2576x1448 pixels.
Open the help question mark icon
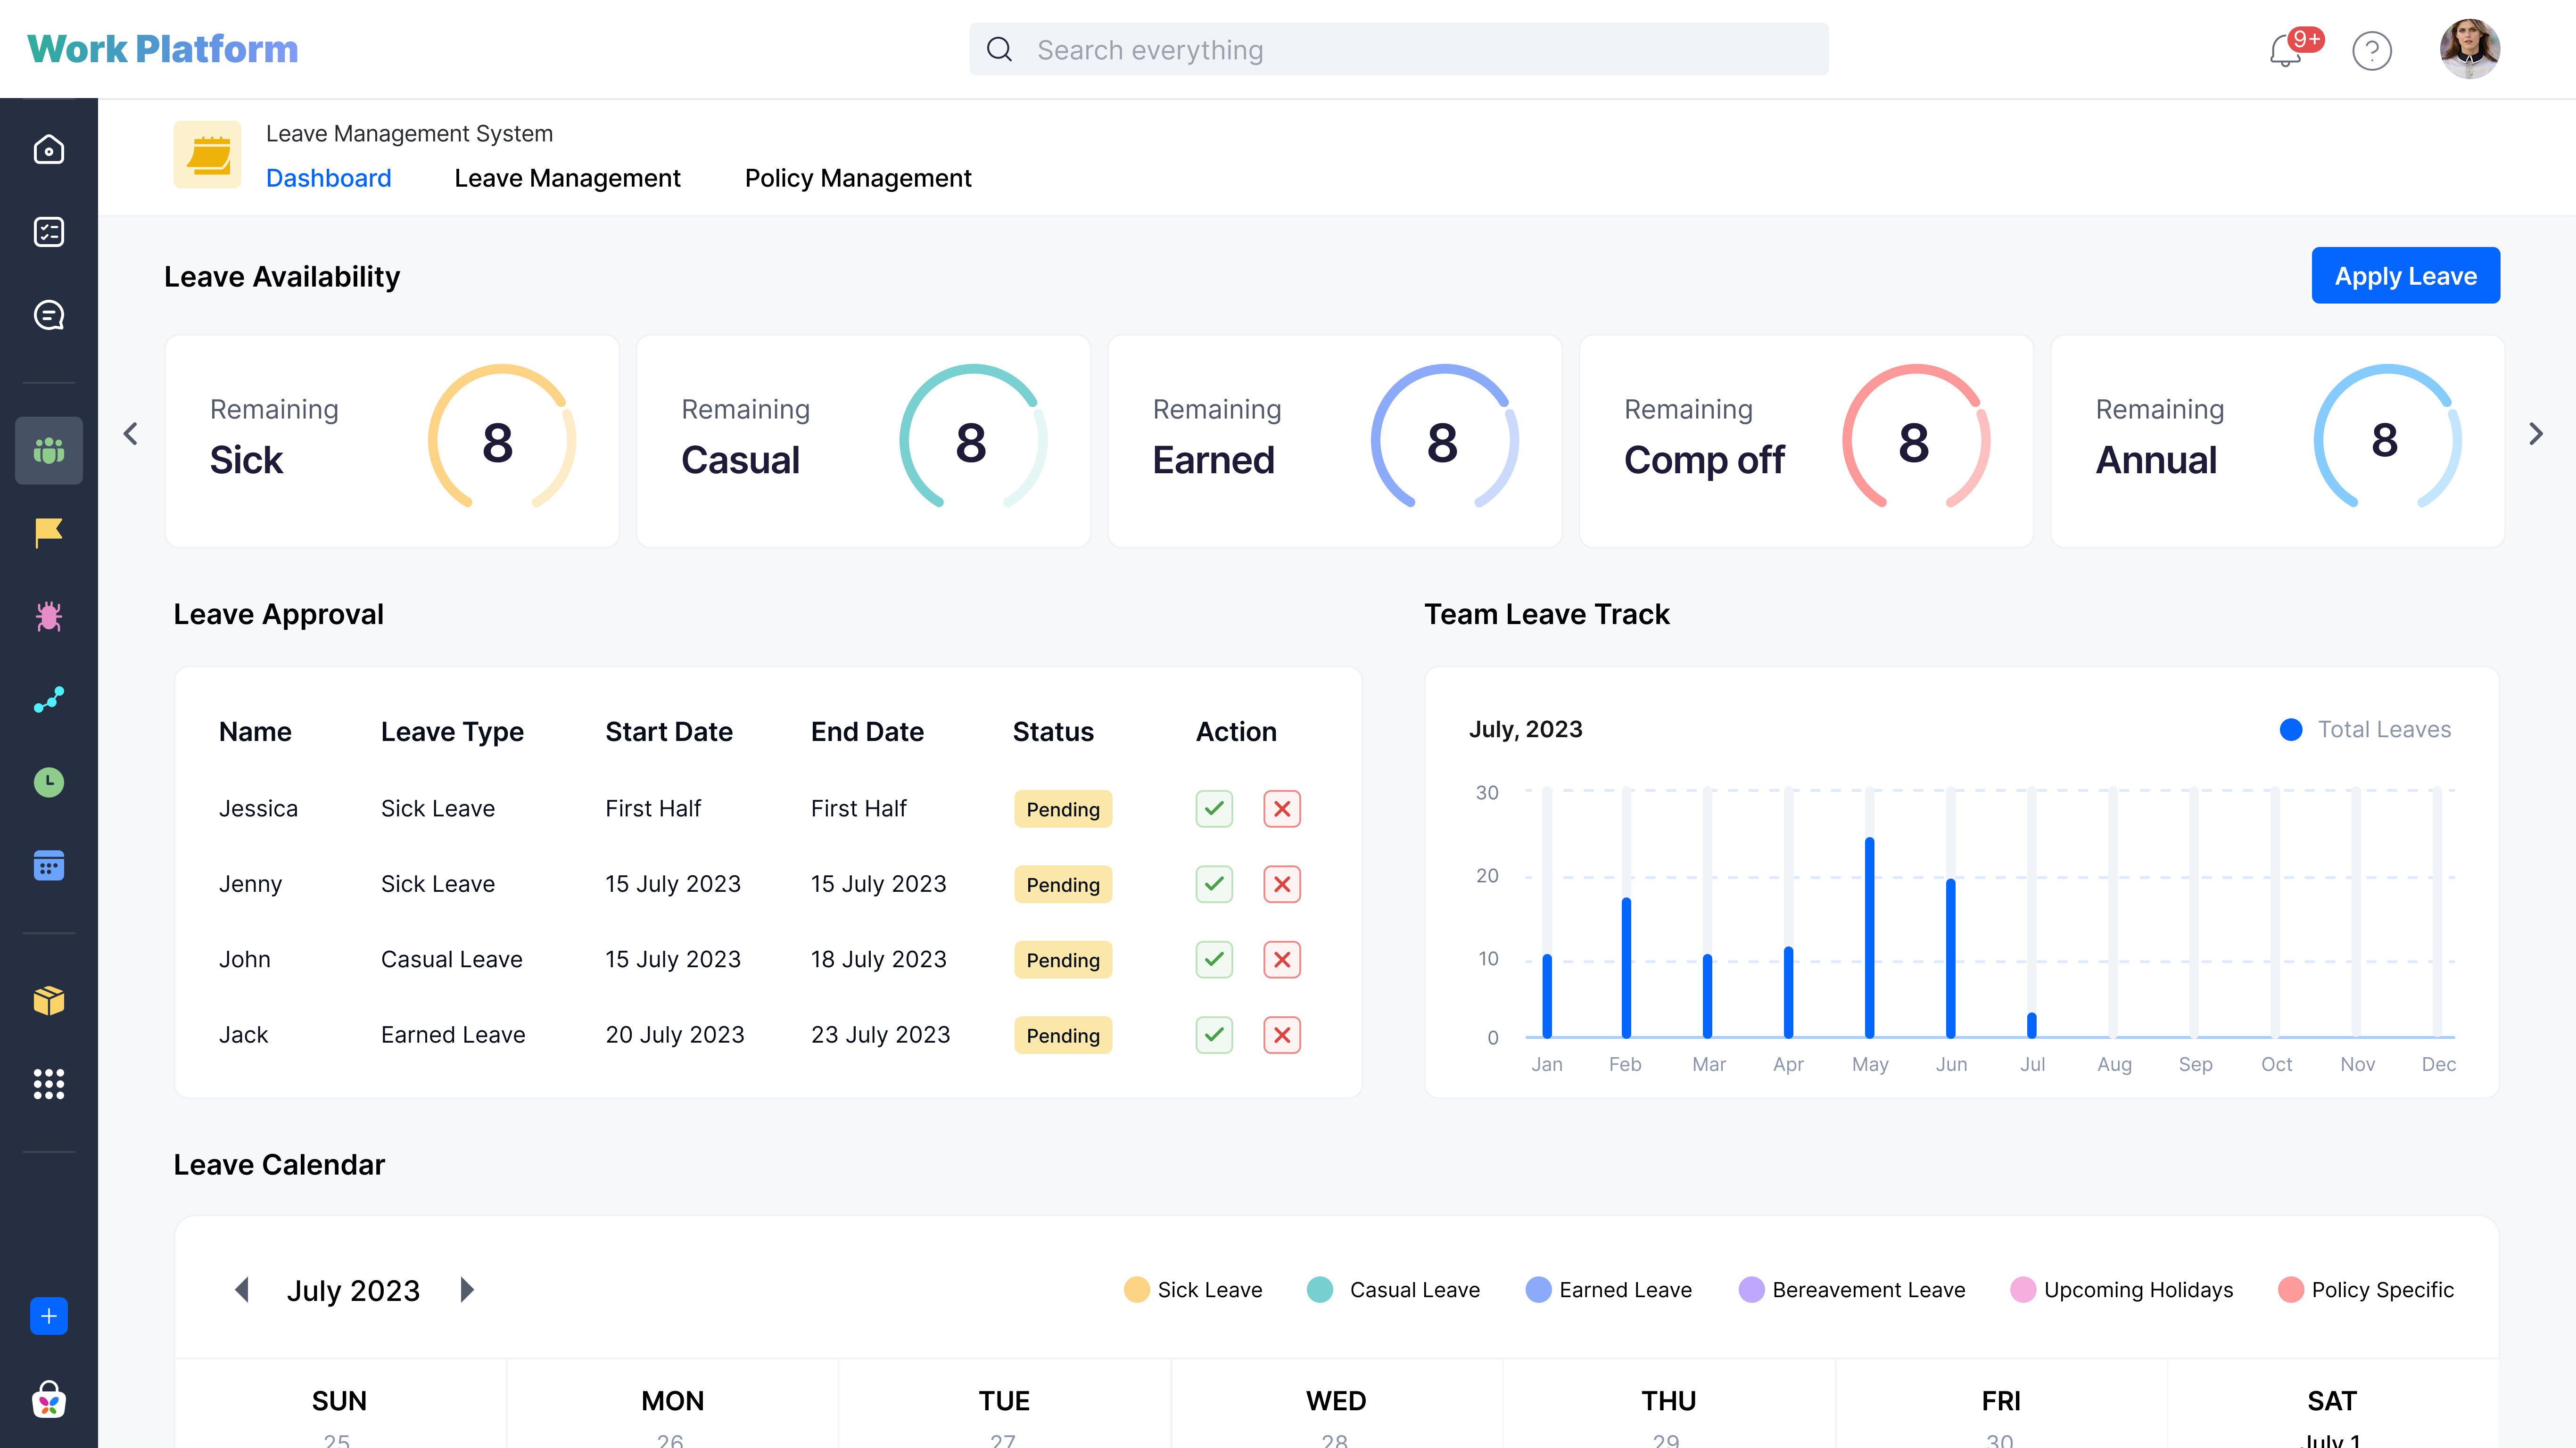tap(2372, 50)
